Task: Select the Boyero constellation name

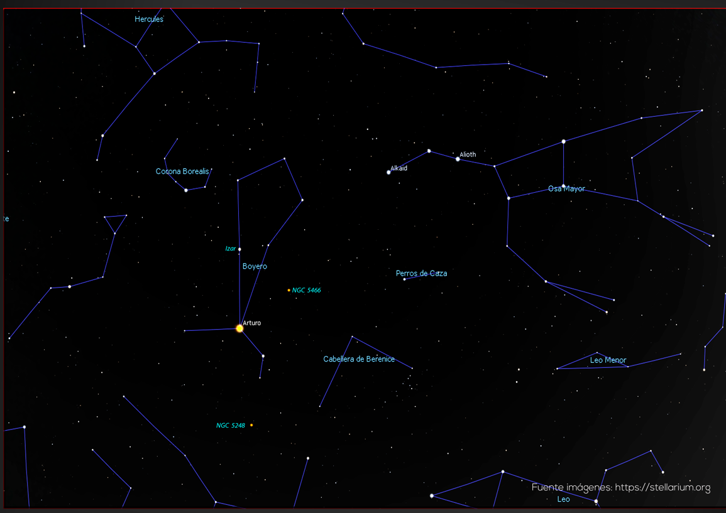Action: coord(255,266)
